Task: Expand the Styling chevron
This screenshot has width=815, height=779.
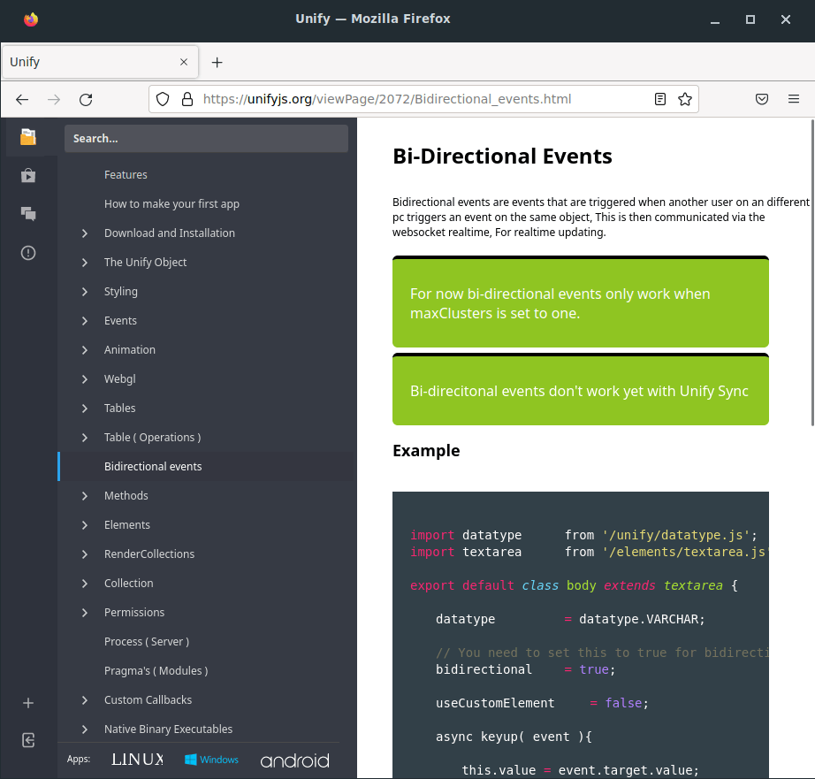Action: [85, 292]
